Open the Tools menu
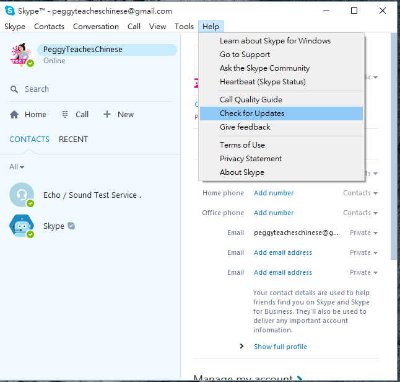Screen dimensions: 400x382 pos(184,27)
